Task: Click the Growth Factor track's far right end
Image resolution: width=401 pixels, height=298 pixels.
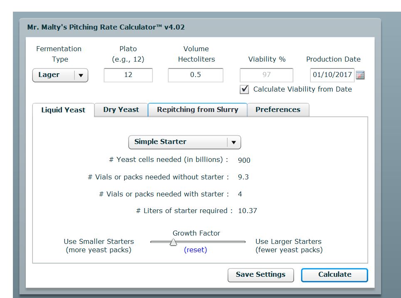Action: [244, 242]
